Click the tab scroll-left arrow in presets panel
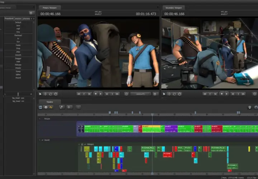Viewport: 258px width, 179px height. [32, 19]
